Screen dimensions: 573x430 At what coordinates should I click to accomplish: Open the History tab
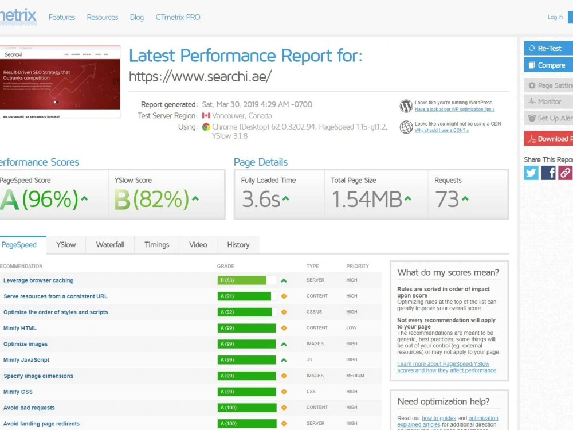coord(238,245)
